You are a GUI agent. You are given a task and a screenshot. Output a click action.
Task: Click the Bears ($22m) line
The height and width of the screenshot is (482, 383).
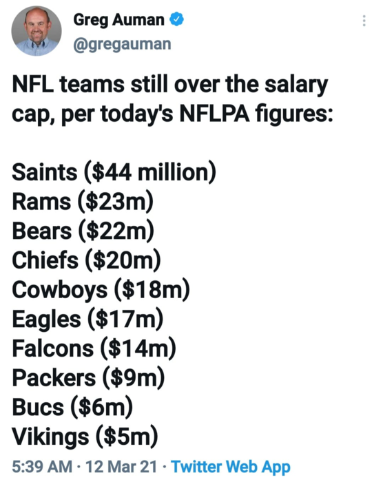coord(83,231)
